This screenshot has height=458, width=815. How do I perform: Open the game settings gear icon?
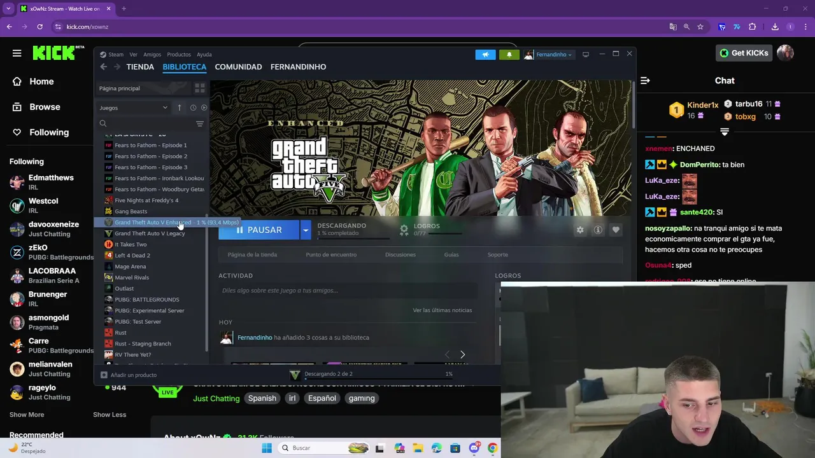pos(579,230)
